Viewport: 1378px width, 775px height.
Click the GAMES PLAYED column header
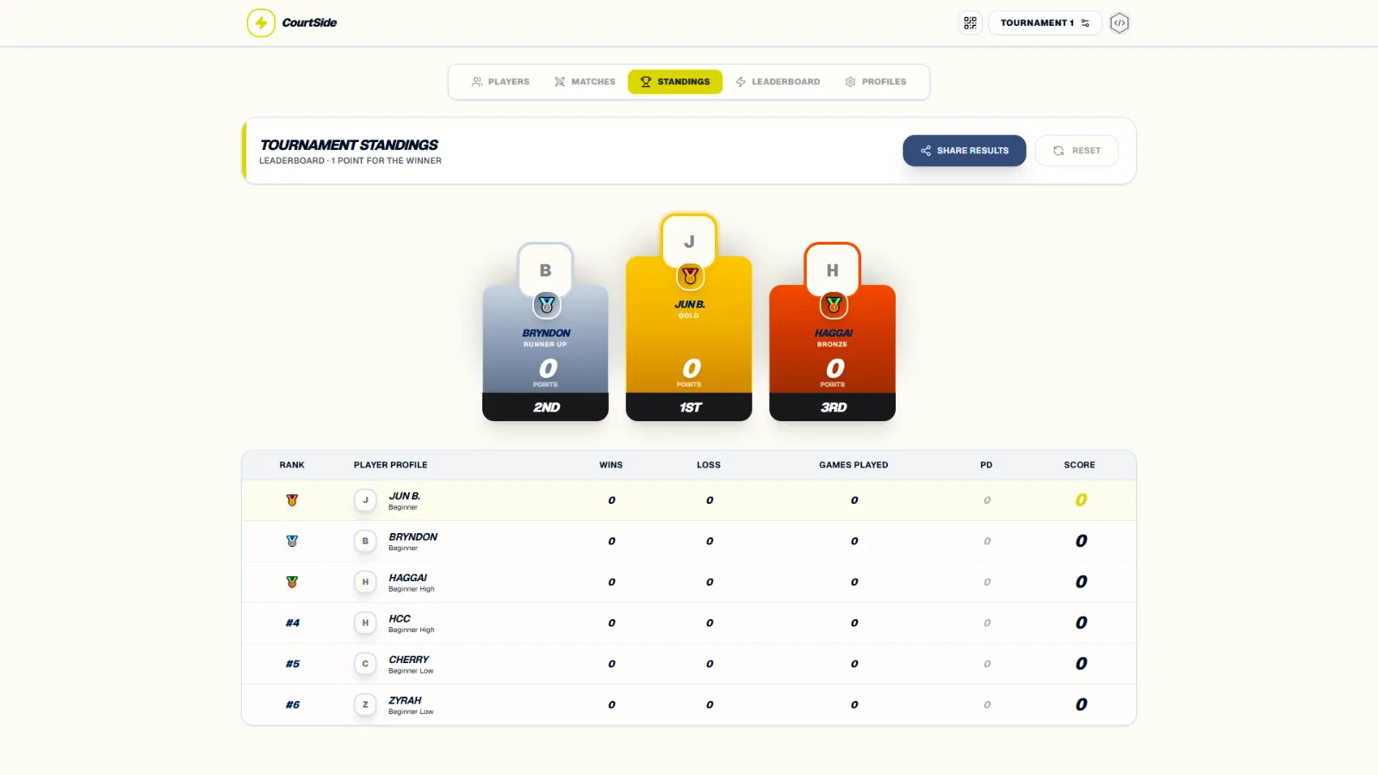point(853,465)
